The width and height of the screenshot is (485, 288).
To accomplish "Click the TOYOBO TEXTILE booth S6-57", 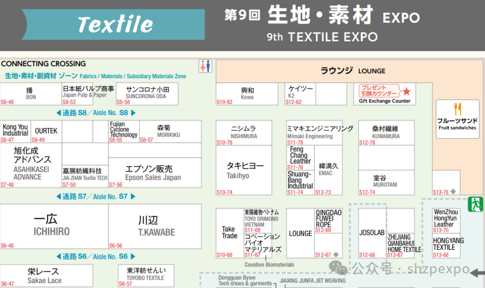I will (146, 275).
